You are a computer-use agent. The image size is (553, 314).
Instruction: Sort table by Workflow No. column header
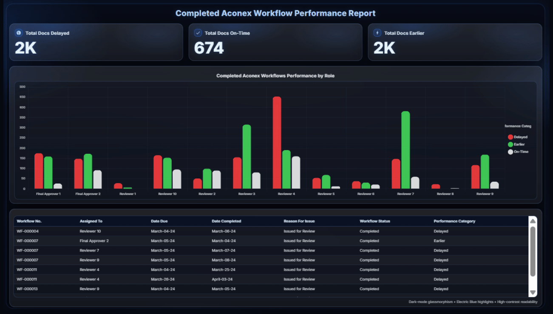tap(29, 221)
